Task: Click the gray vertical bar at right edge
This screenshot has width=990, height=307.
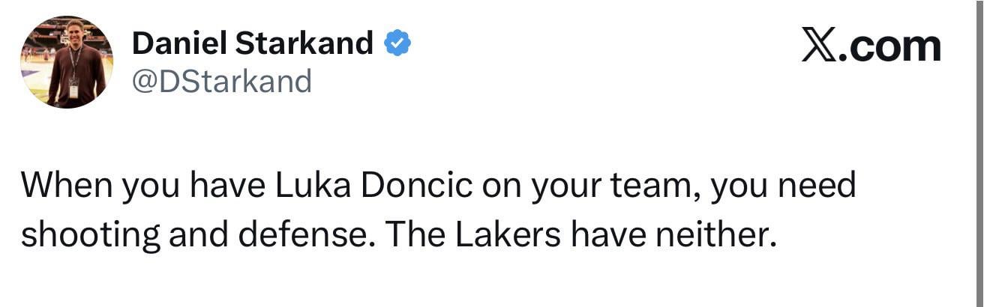Action: [x=979, y=153]
